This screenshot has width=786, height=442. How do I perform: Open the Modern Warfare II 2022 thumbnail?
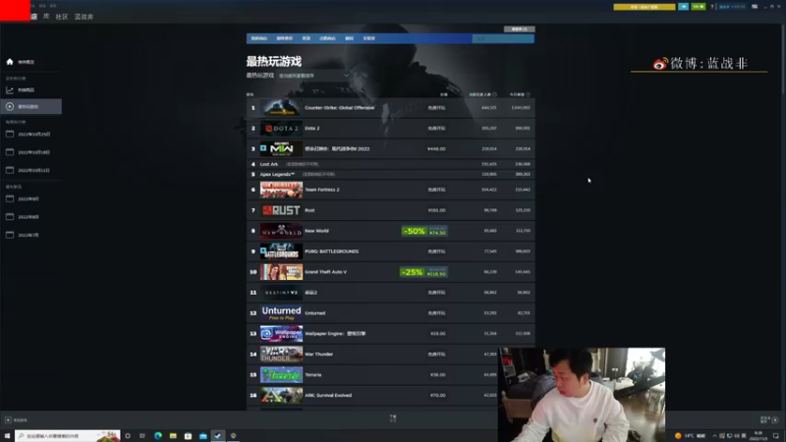coord(281,149)
